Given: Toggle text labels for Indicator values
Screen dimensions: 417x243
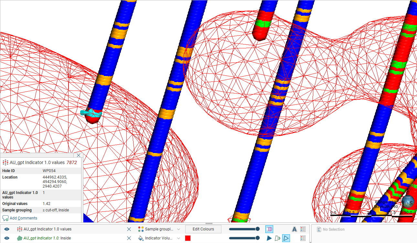Looking at the screenshot, I should coord(294,229).
